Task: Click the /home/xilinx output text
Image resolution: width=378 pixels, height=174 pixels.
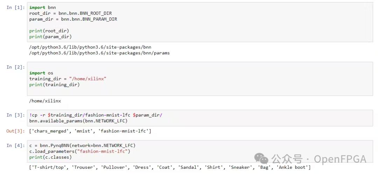Action: coord(45,101)
